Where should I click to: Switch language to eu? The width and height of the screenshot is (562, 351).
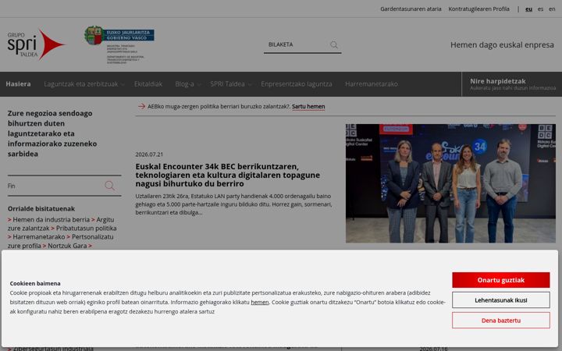coord(528,9)
